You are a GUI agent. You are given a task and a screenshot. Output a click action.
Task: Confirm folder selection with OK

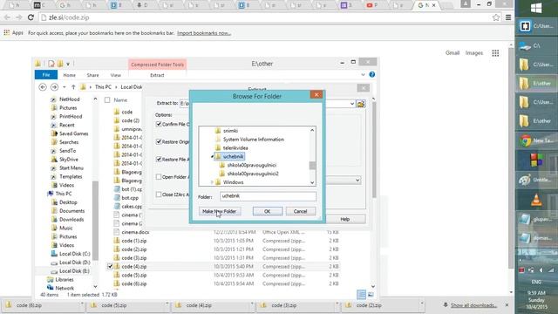(x=268, y=211)
